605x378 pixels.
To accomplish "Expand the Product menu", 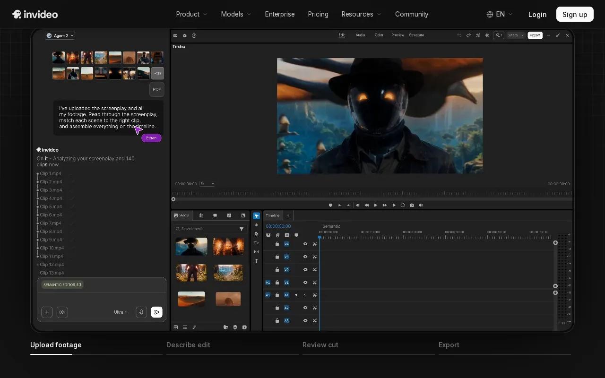I will 192,14.
